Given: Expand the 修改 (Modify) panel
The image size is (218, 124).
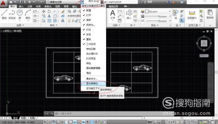Looking at the screenshot, I should [54, 25].
